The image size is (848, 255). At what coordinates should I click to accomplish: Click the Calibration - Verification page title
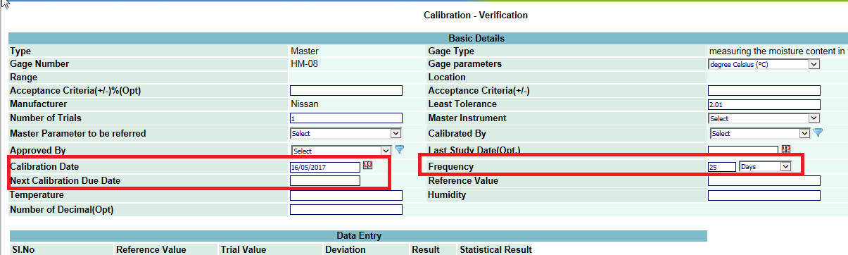(476, 15)
